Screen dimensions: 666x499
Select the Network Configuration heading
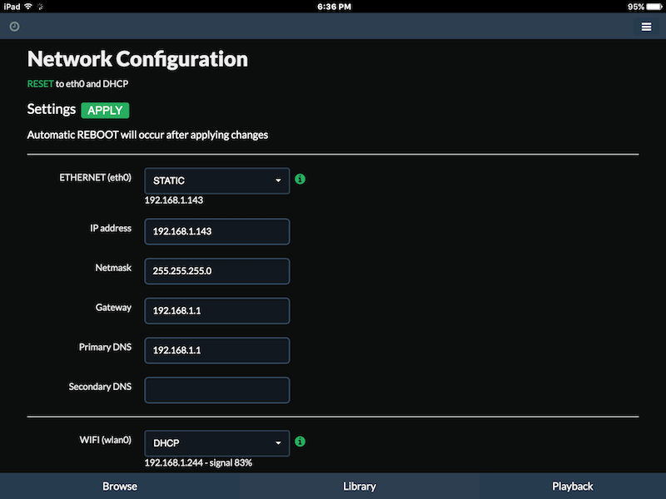[137, 59]
